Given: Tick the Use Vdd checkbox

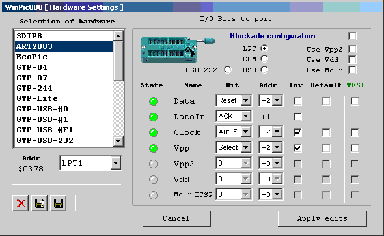Looking at the screenshot, I should click(352, 59).
